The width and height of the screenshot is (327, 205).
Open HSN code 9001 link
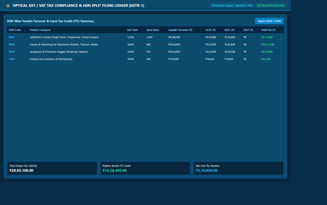coord(12,37)
